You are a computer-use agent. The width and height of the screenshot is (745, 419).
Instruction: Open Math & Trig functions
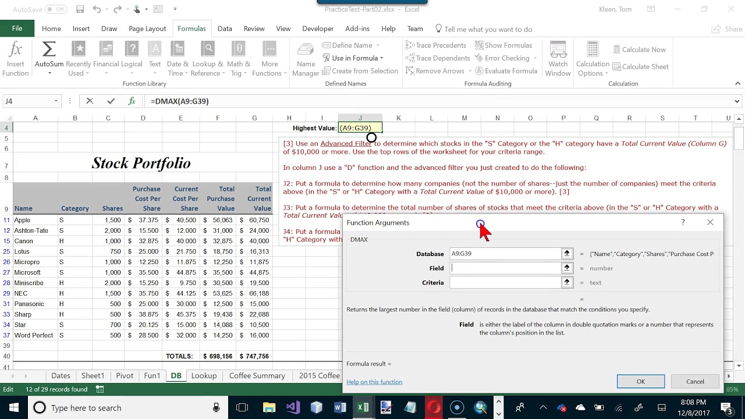(239, 59)
